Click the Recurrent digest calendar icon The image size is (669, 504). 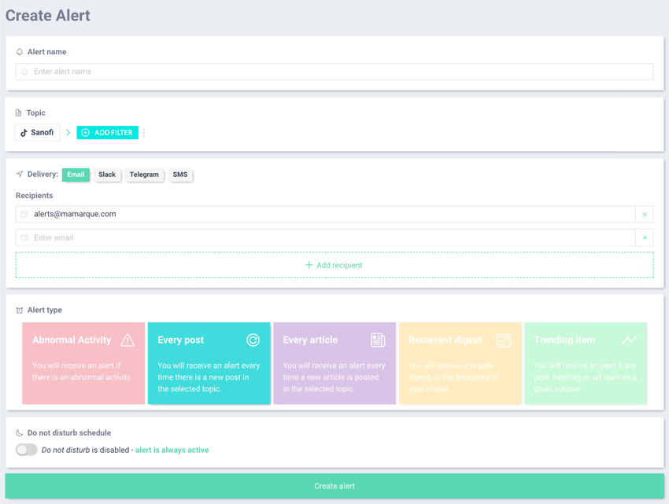coord(504,340)
